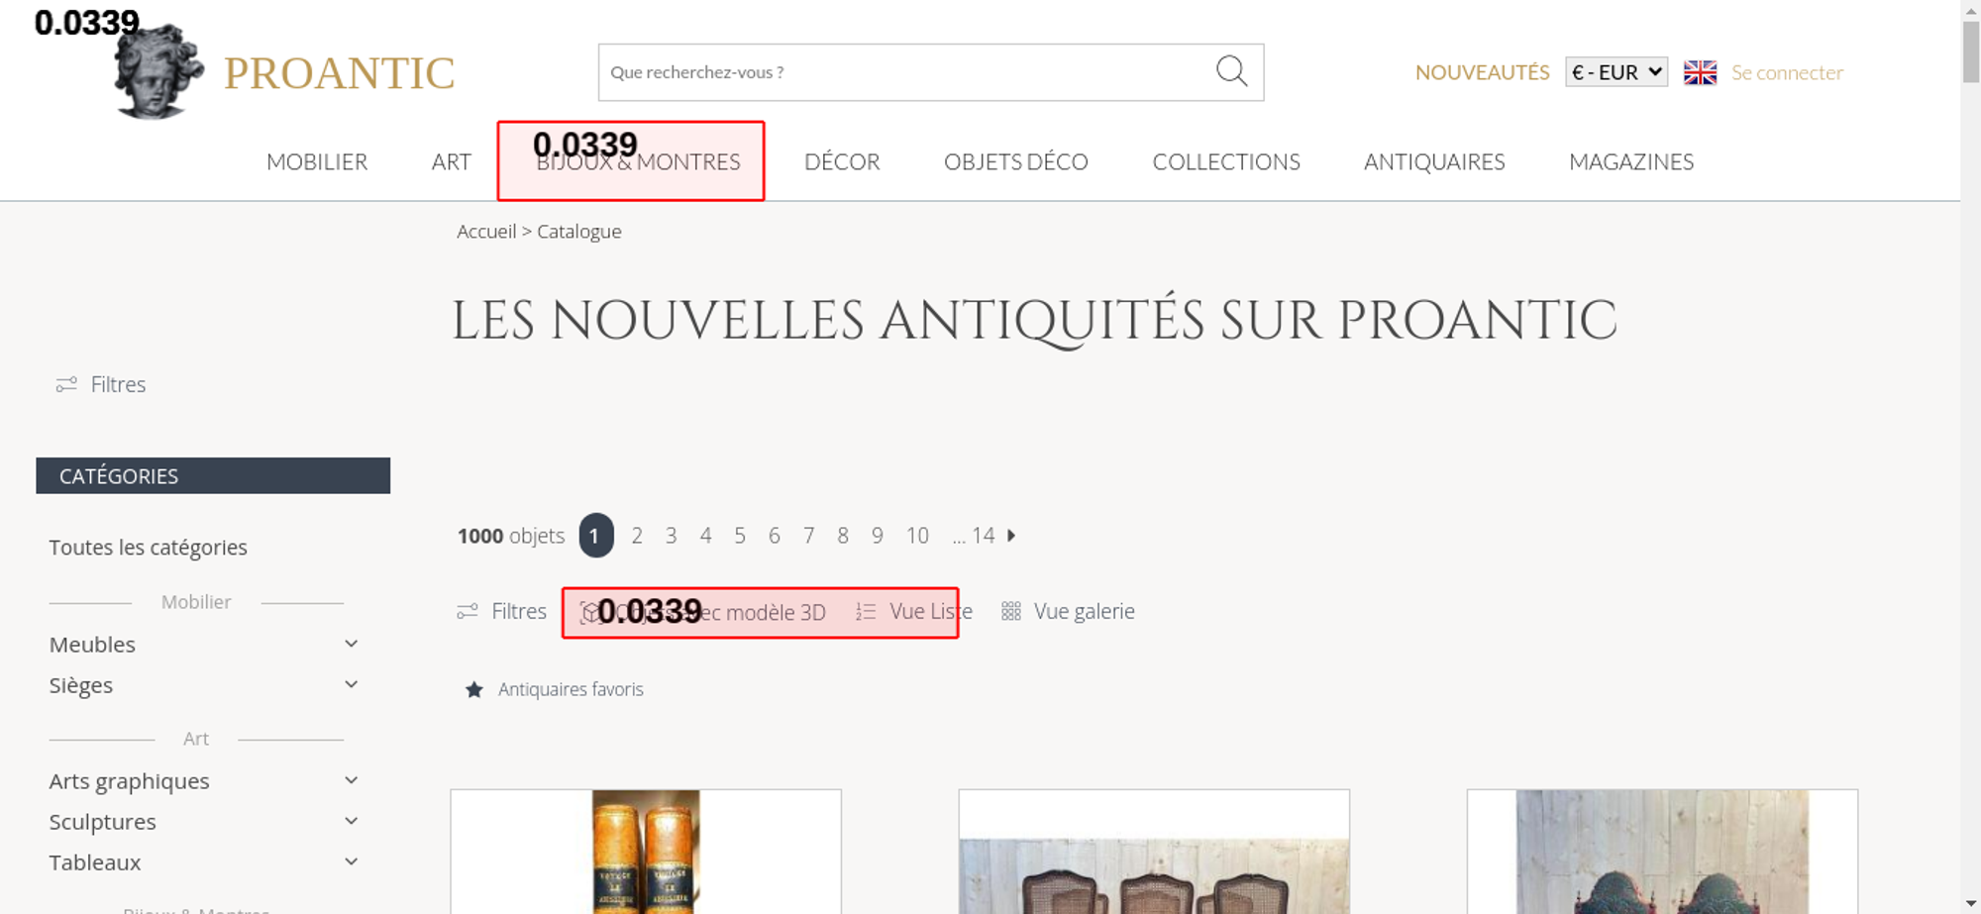Screen dimensions: 1981x914
Task: Expand the Sièges category
Action: pyautogui.click(x=351, y=685)
